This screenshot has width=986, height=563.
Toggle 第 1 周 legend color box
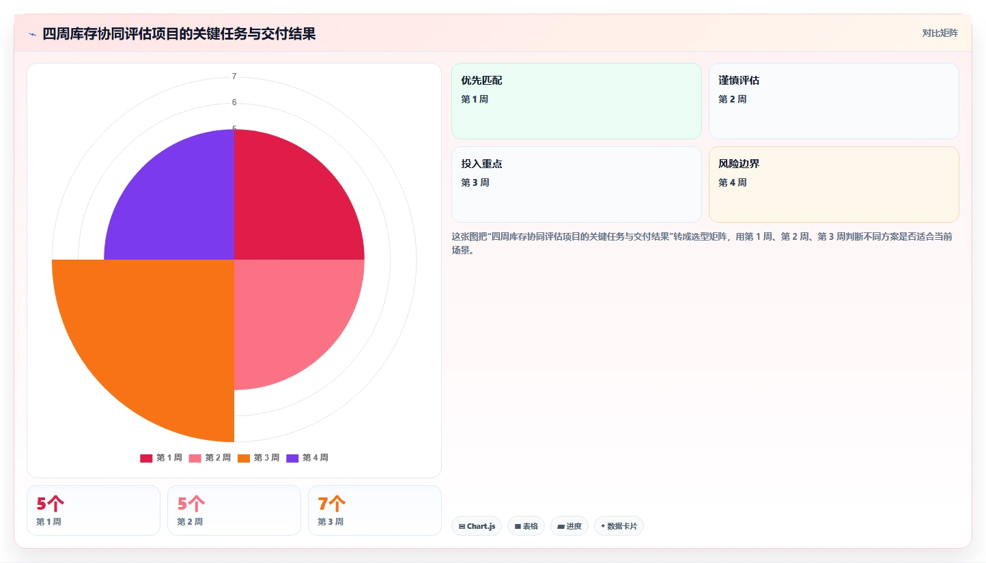(x=146, y=458)
